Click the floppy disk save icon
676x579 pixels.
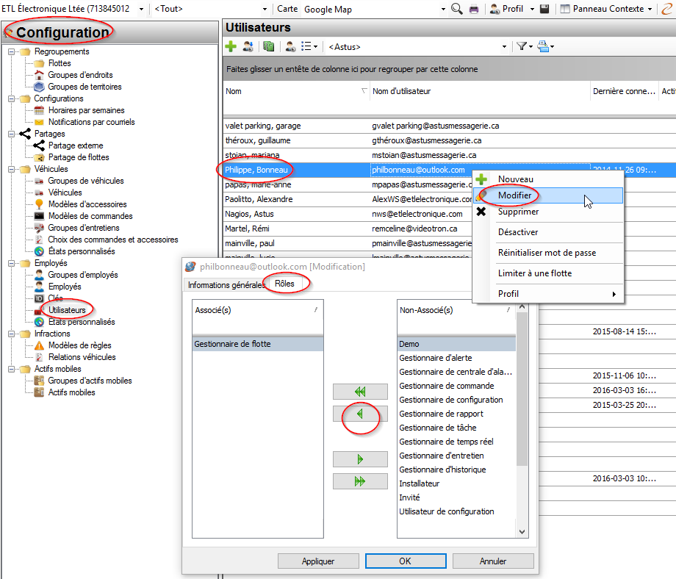point(544,9)
